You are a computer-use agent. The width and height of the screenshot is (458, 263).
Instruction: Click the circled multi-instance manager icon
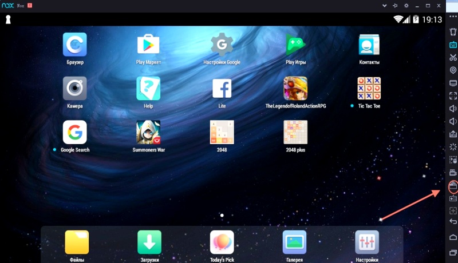click(453, 186)
